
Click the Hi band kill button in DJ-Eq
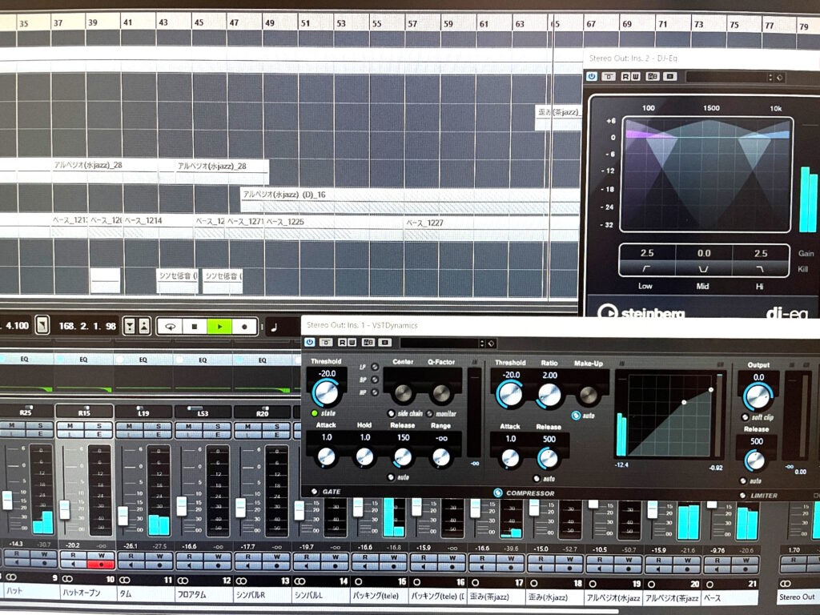(760, 270)
